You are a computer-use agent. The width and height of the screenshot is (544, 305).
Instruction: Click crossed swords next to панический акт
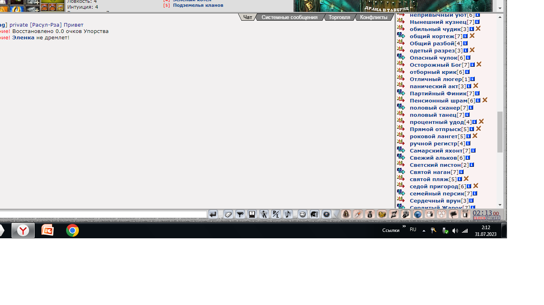(x=476, y=86)
